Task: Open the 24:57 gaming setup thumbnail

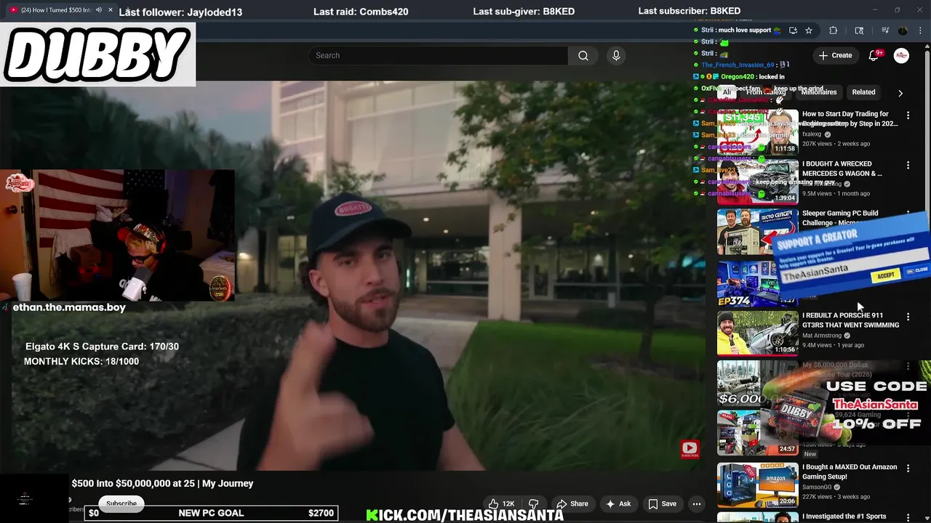Action: [757, 434]
